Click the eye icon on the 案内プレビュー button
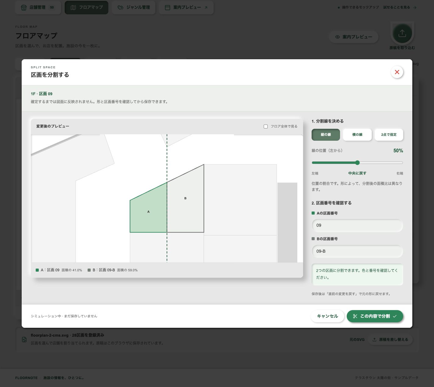 click(x=338, y=37)
